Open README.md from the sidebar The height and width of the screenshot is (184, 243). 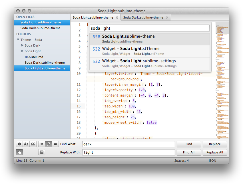click(34, 57)
